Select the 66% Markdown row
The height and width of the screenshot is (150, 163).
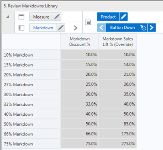coord(31,134)
